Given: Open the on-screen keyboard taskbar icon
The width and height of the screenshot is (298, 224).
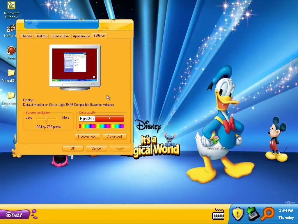Looking at the screenshot, I should (218, 214).
